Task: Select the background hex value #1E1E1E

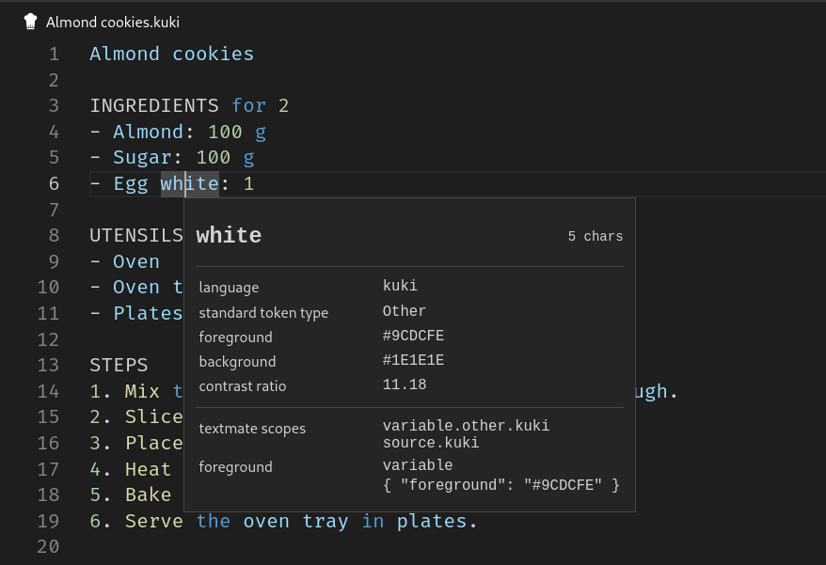Action: [411, 361]
